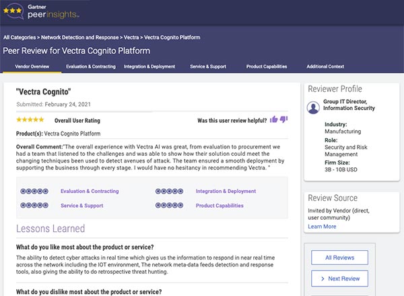Click "Was this user review helpful?" text
This screenshot has height=296, width=404.
click(x=232, y=121)
